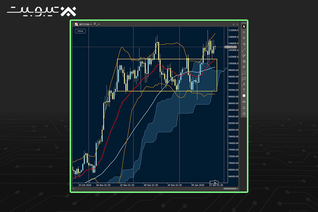Click the 3h marker on time axis

[215, 183]
